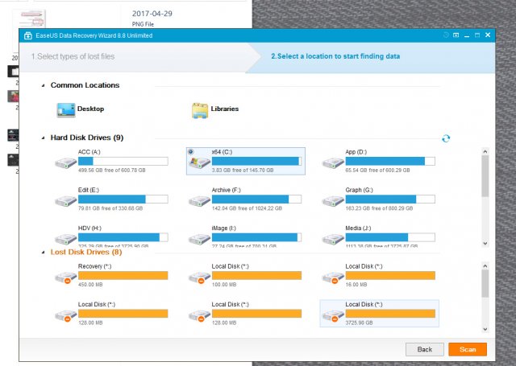Click the down arrow of lost drives scrollbar
516x366 pixels.
click(485, 327)
